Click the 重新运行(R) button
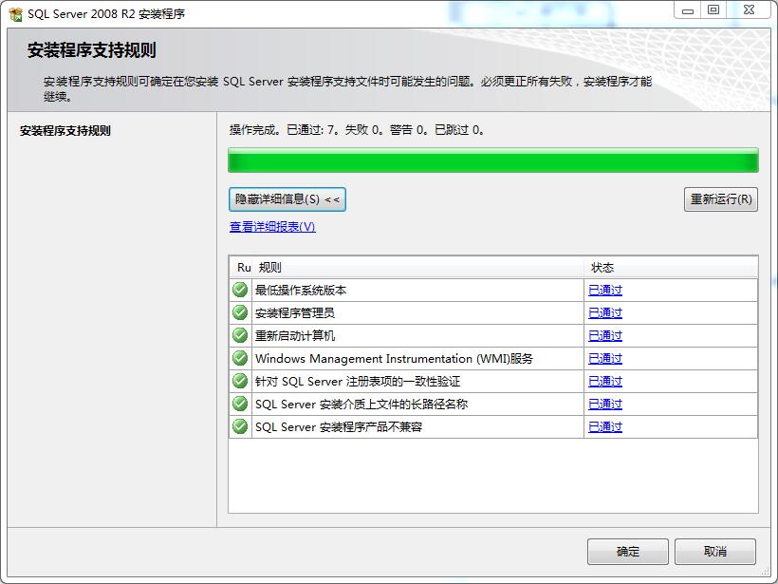 coord(721,199)
